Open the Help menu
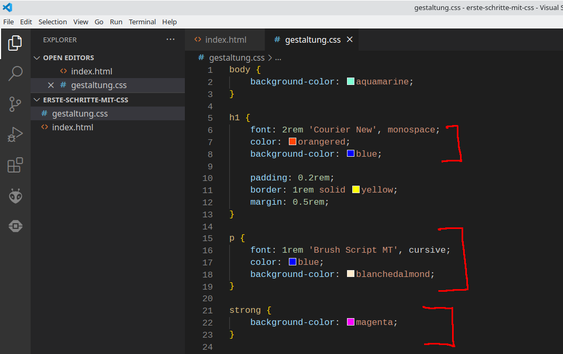This screenshot has height=354, width=563. coord(170,22)
